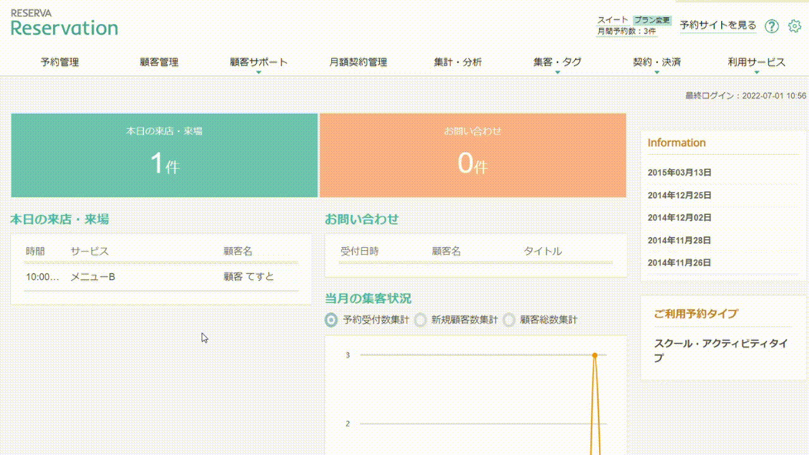Click the Information panel heading

pos(676,143)
